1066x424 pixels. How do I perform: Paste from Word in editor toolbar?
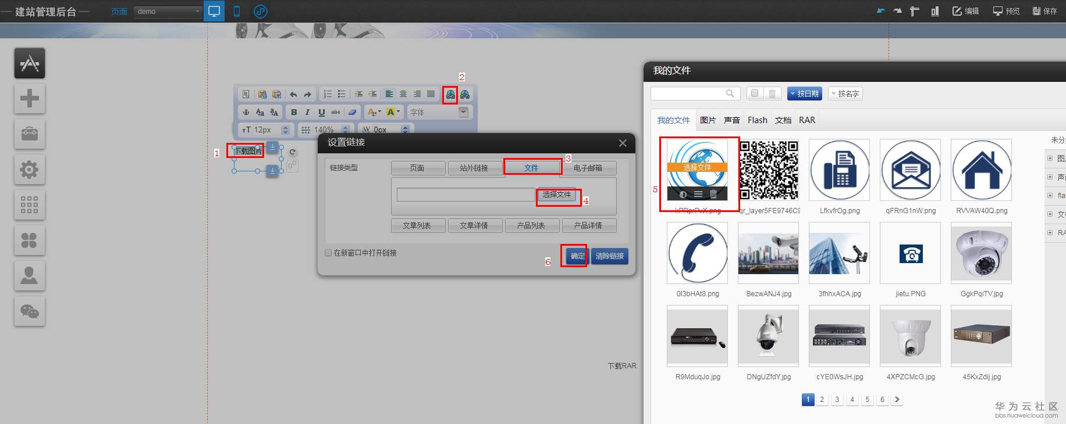click(x=276, y=94)
